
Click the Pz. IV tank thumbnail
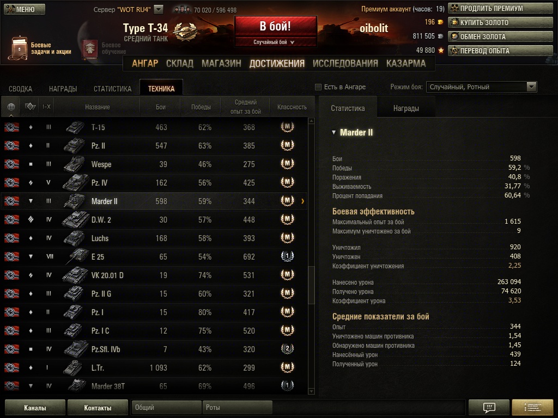(75, 183)
